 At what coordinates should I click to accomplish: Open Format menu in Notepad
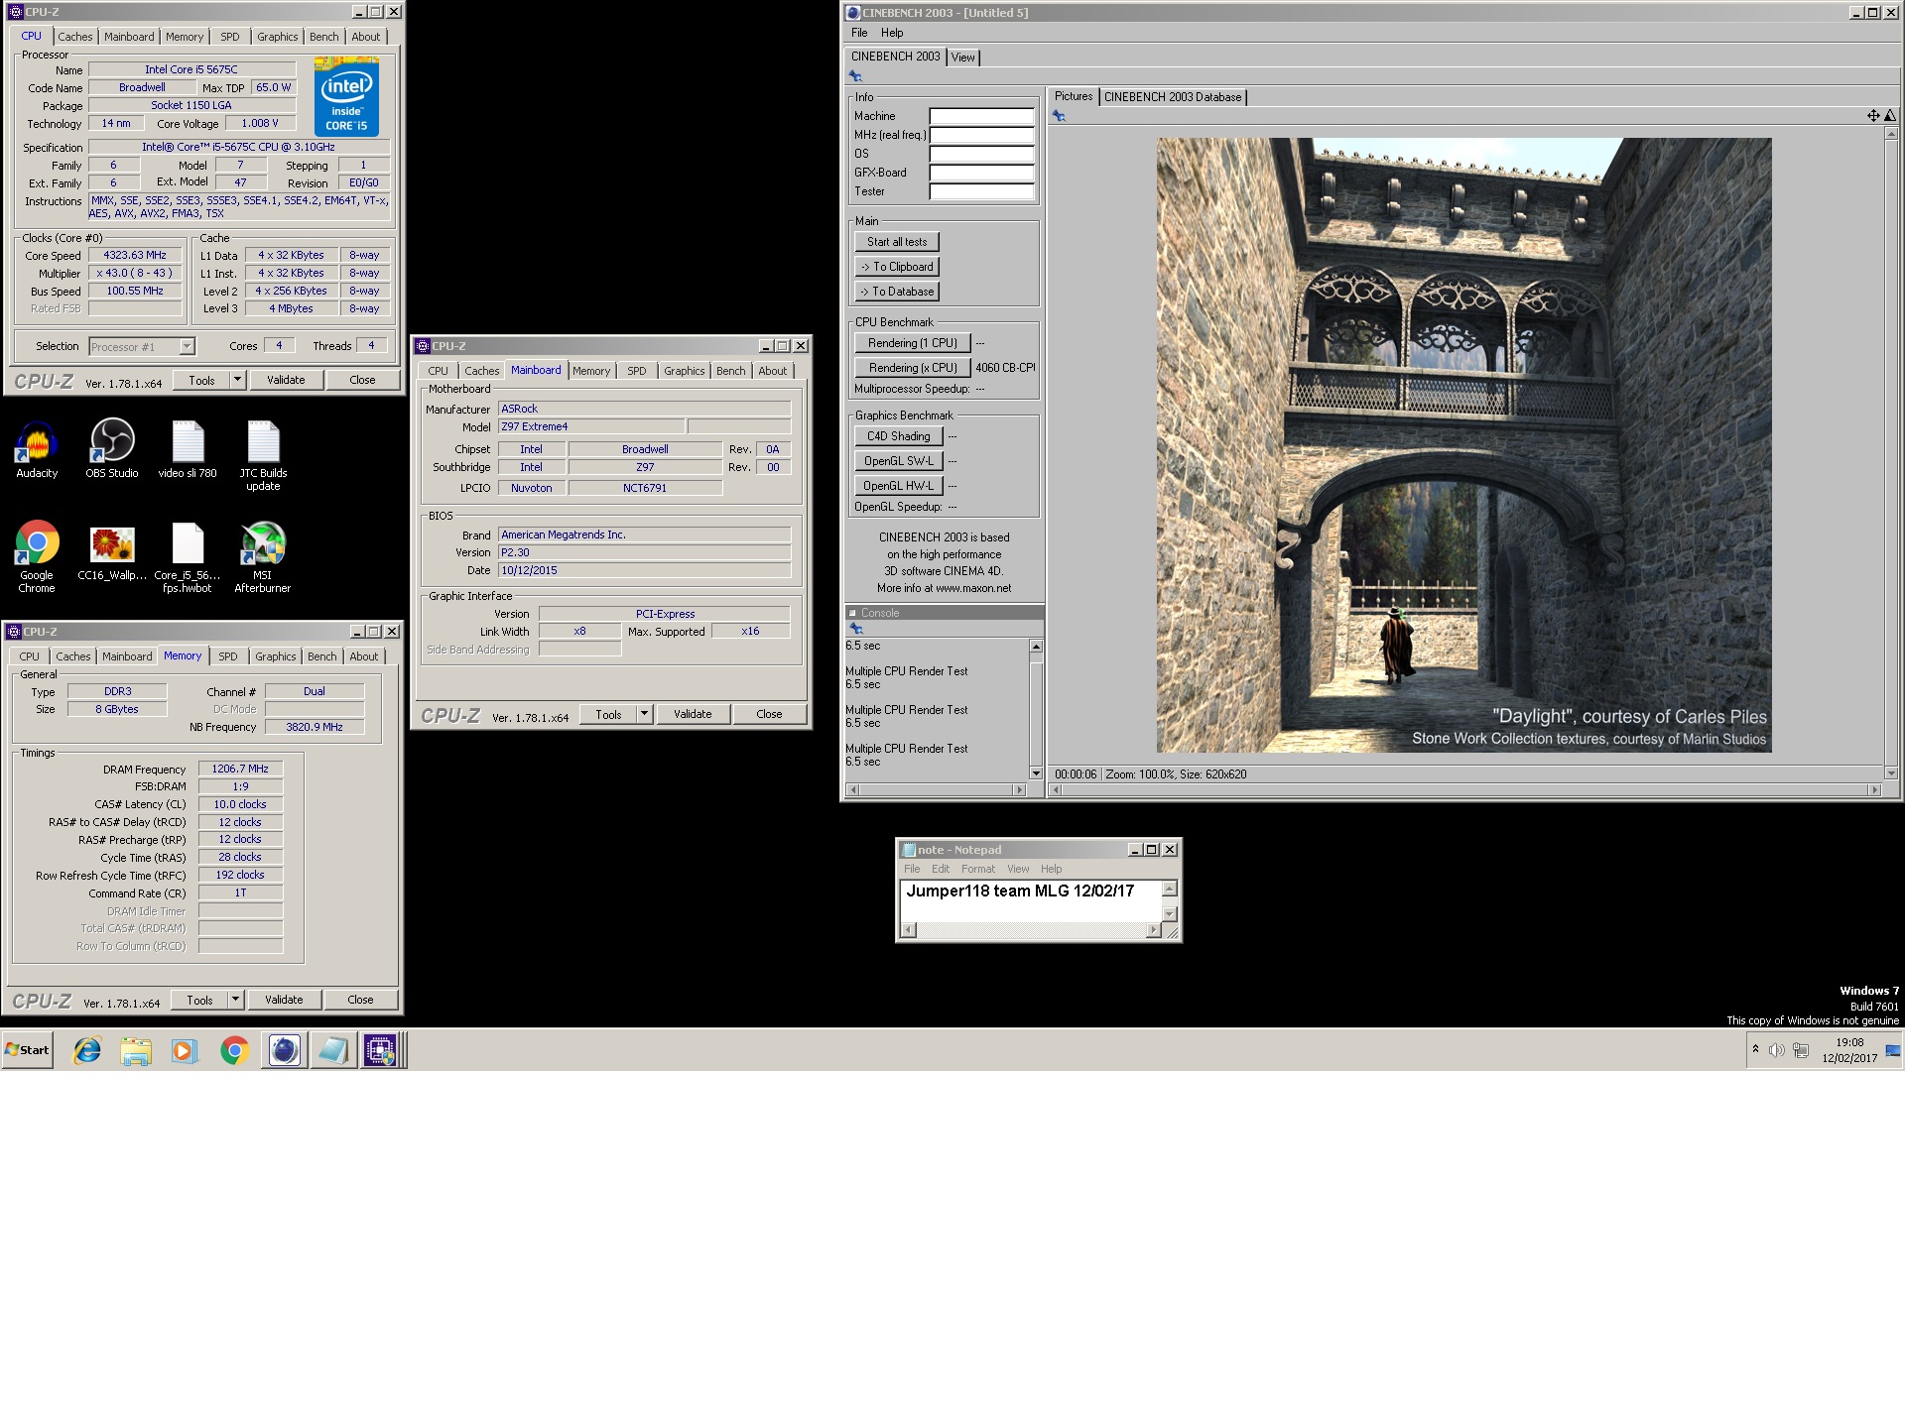point(978,869)
